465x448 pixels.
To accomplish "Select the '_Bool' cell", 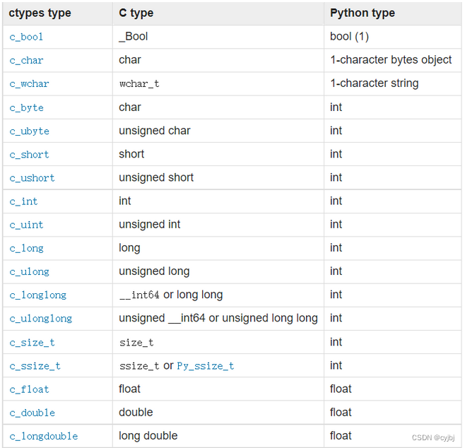I will point(218,37).
